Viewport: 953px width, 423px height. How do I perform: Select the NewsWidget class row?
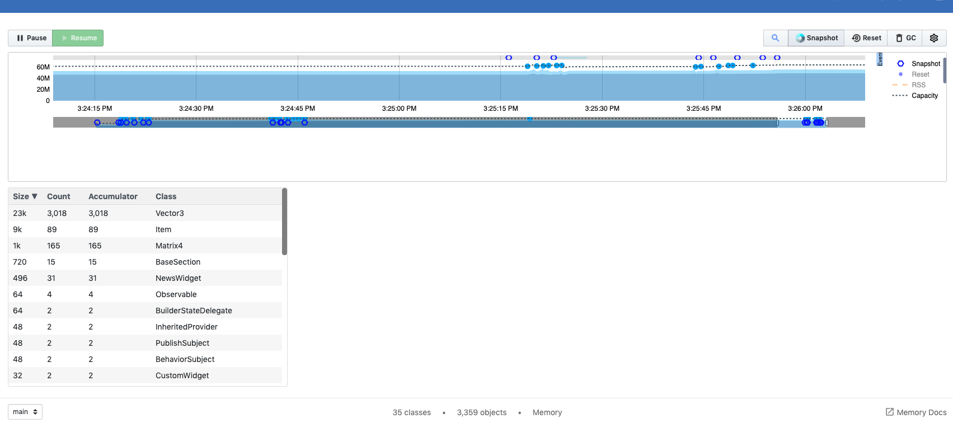145,278
